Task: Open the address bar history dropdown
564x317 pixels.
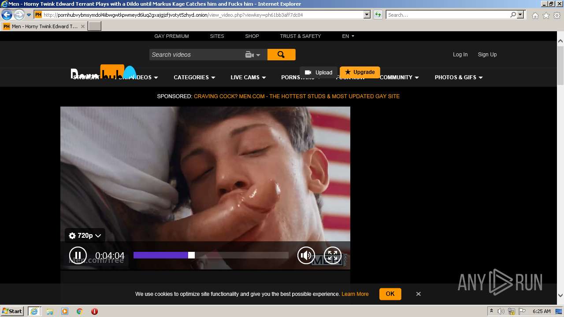Action: pyautogui.click(x=367, y=15)
